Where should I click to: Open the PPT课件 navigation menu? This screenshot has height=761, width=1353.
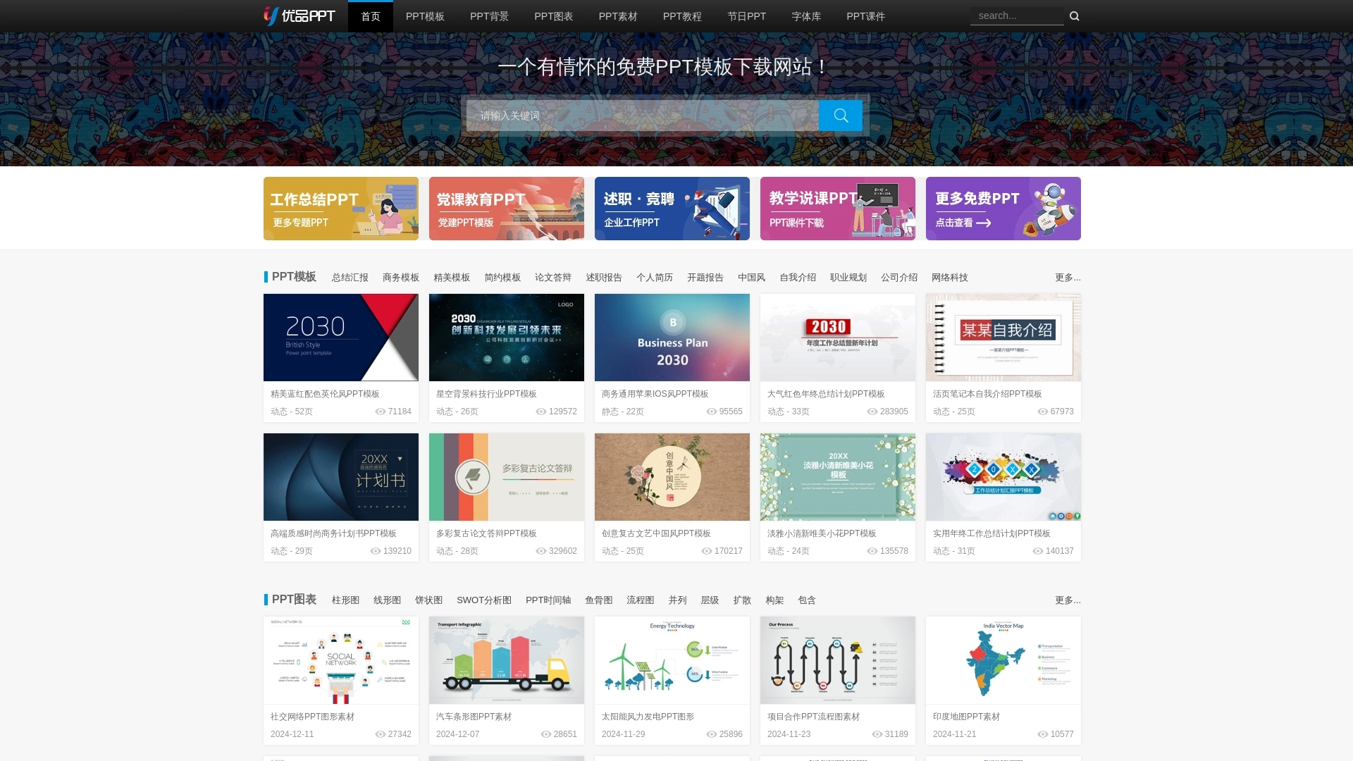point(865,16)
